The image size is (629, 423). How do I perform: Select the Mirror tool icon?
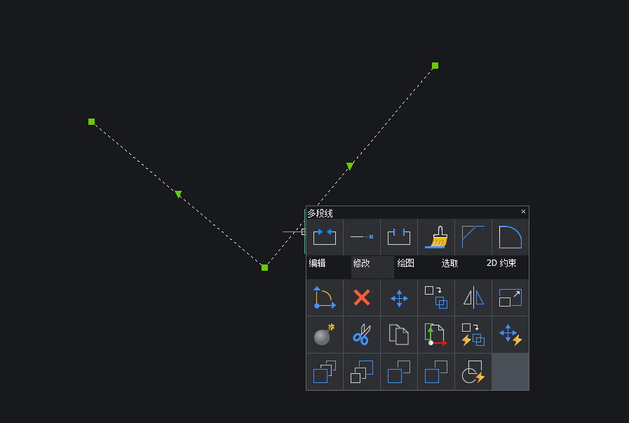[473, 297]
